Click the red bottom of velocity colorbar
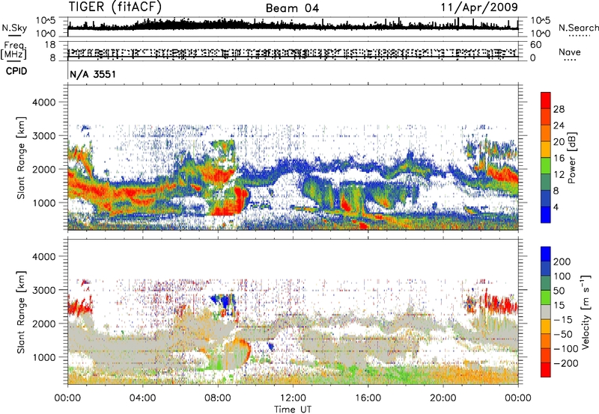 546,370
